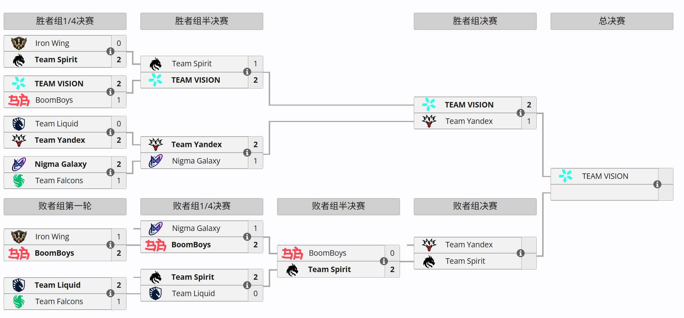The image size is (684, 318).
Task: Show info for upper final Team Vision vs Team Yandex
Action: (x=520, y=113)
